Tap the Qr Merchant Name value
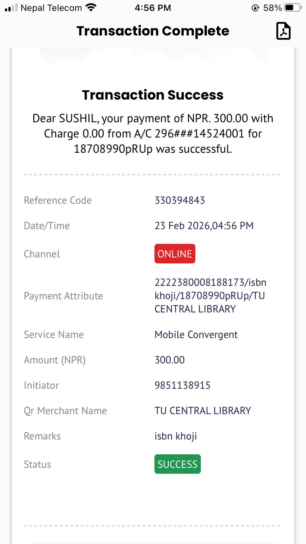The image size is (306, 544). coord(203,411)
